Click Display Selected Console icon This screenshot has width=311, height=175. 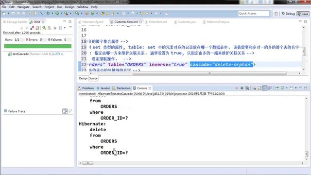(282, 88)
